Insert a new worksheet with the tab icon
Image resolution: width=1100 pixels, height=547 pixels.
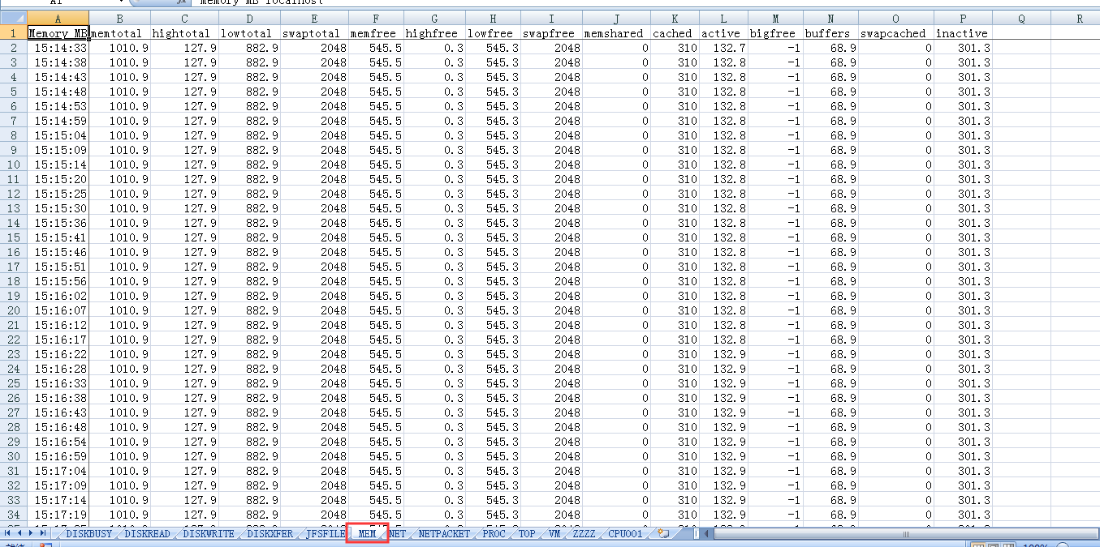(663, 533)
